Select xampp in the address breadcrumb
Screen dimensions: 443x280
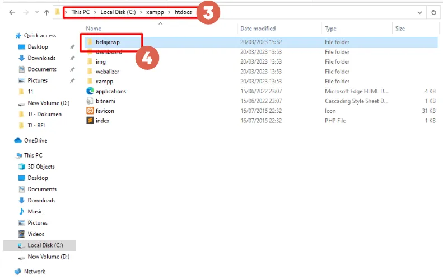155,12
